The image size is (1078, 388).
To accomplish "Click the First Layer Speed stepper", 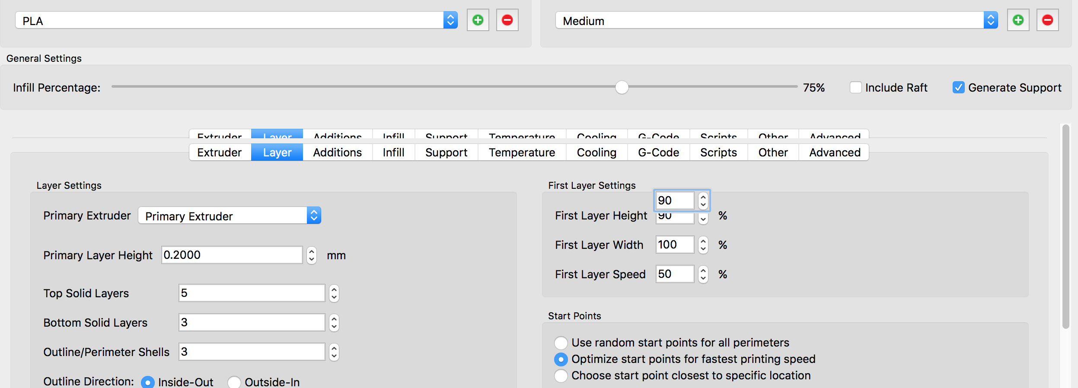I will pos(703,274).
